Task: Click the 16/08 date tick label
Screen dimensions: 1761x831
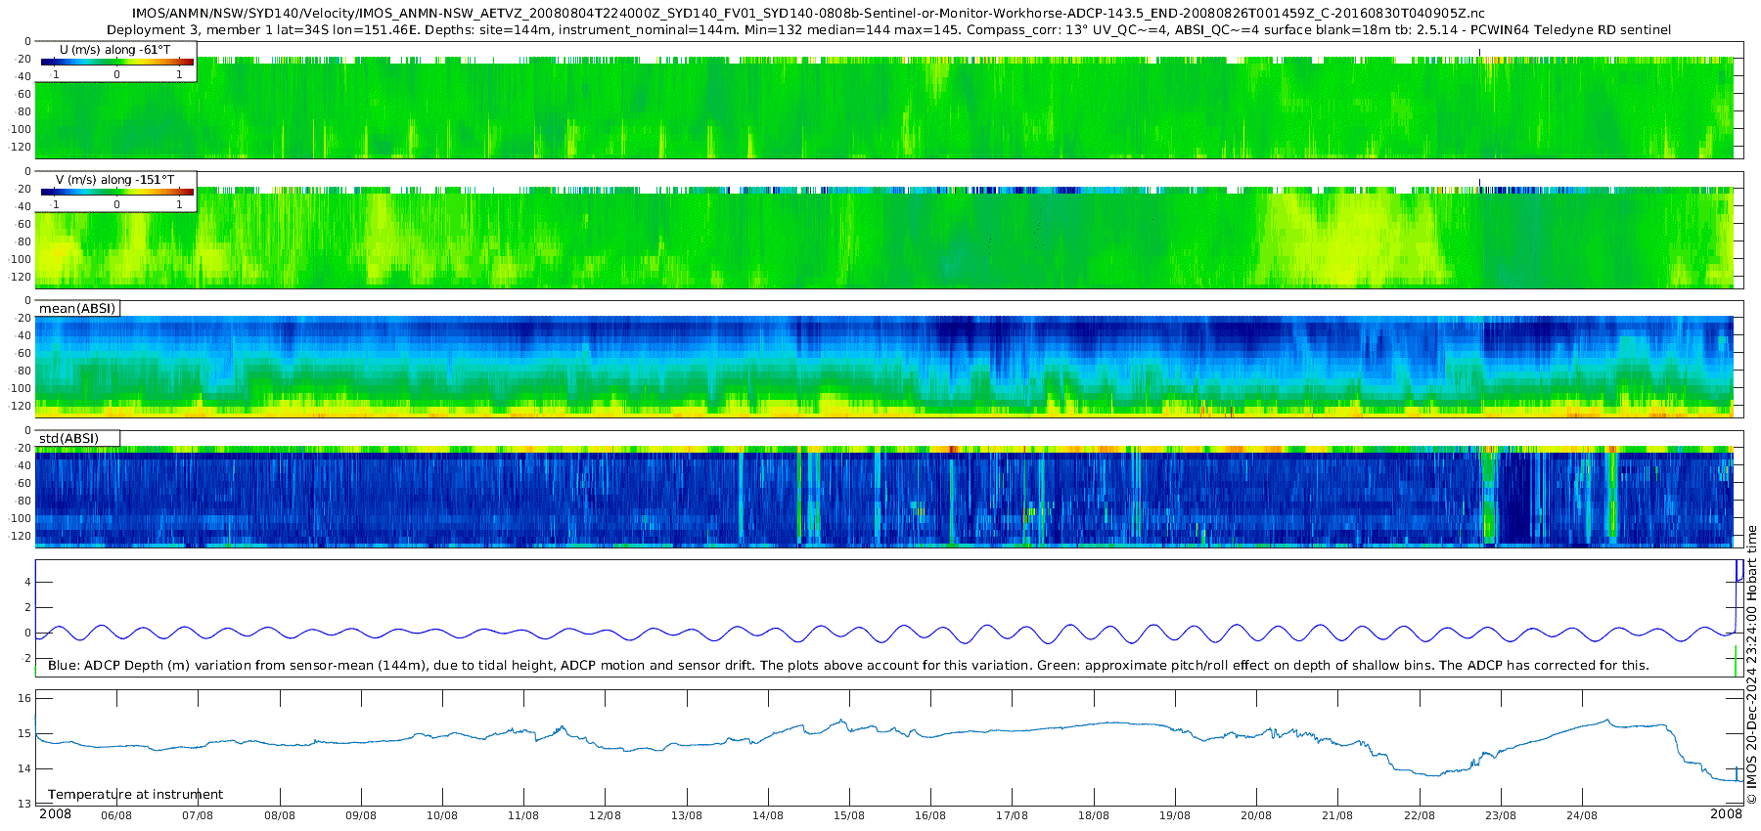Action: pyautogui.click(x=930, y=815)
